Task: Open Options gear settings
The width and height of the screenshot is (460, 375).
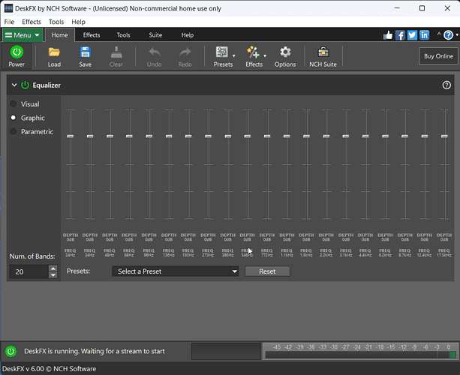Action: pos(285,56)
